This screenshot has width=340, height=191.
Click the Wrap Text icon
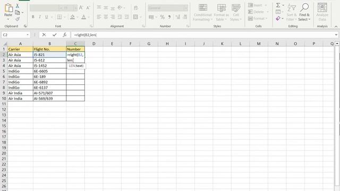[136, 8]
